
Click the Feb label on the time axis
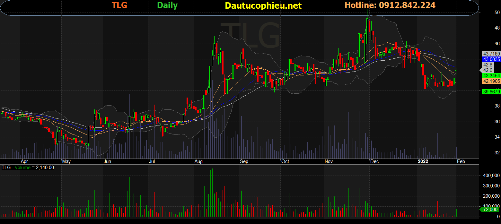click(x=461, y=161)
